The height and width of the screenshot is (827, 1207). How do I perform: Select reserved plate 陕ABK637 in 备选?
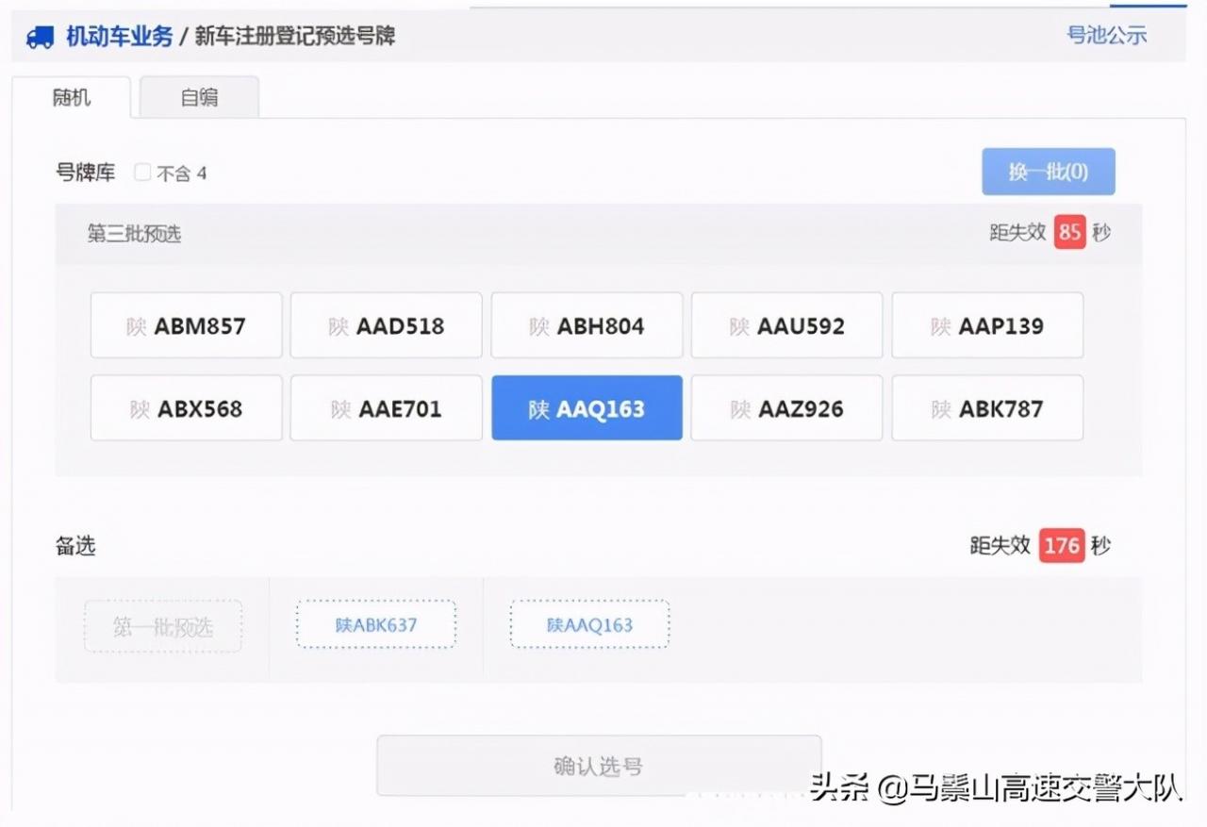[x=376, y=624]
